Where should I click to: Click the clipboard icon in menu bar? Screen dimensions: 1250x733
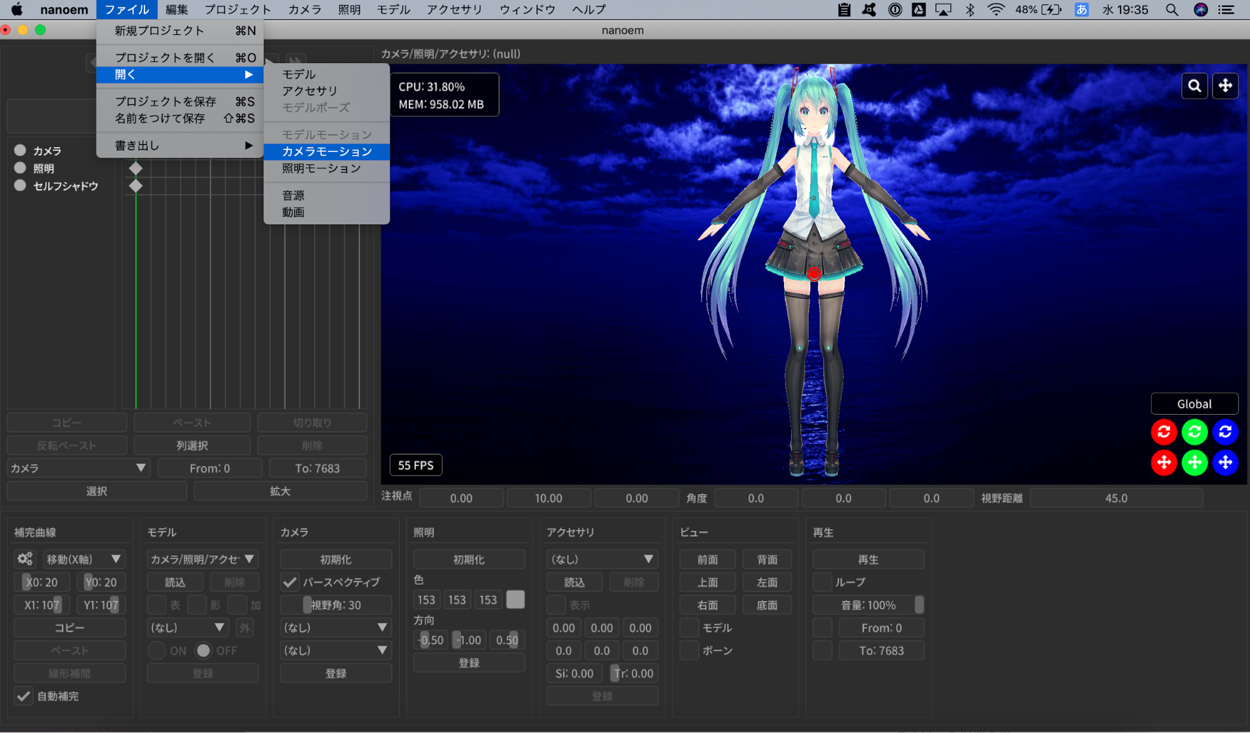[x=844, y=9]
